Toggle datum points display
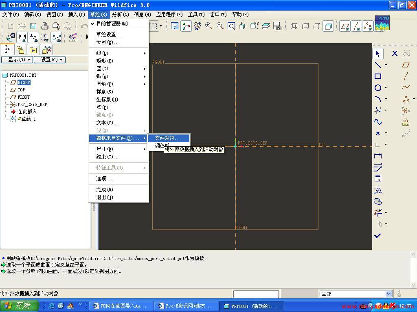 [x=368, y=26]
